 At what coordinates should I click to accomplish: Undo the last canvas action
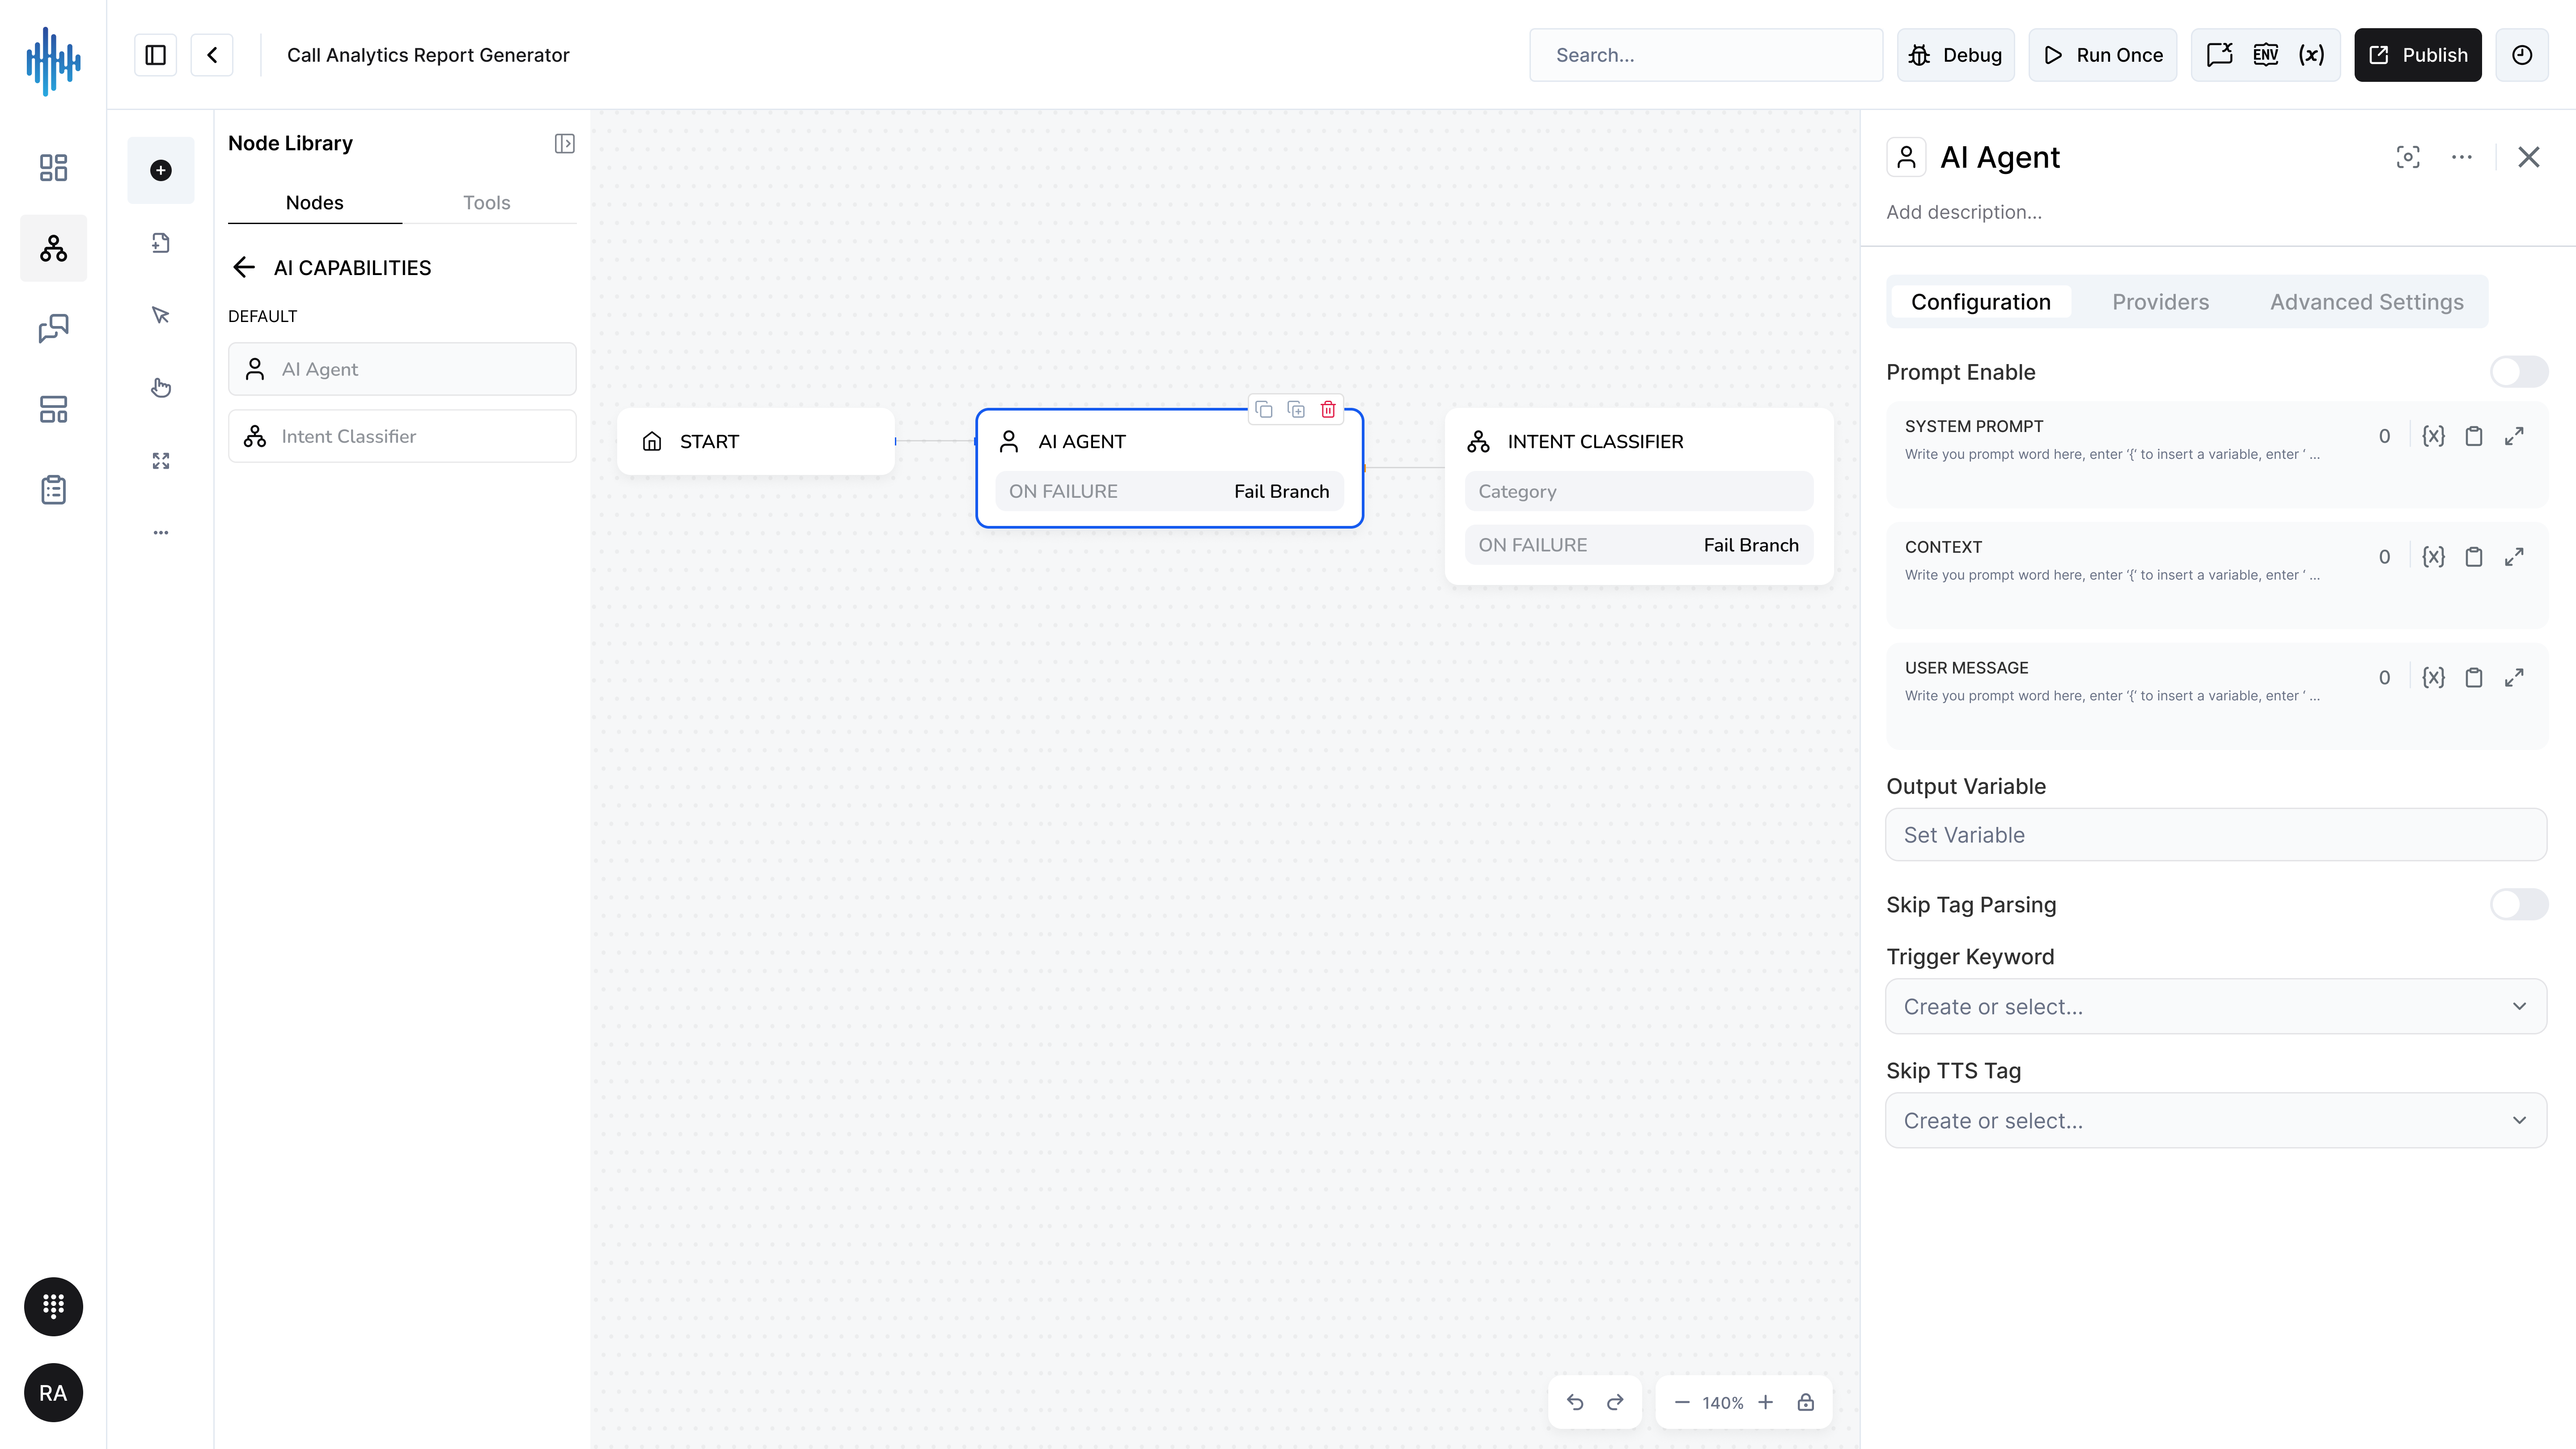(1575, 1402)
